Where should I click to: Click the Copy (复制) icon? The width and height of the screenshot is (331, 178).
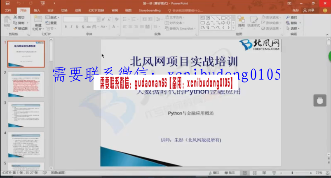(15, 23)
